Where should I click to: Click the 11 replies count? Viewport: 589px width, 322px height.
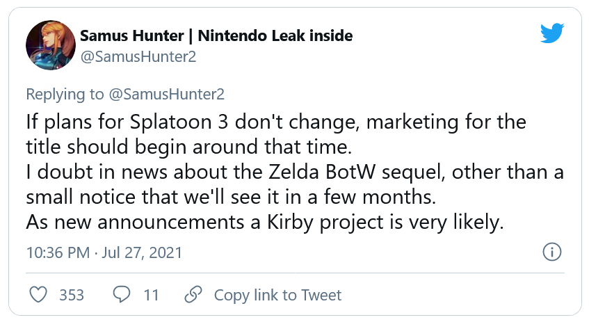coord(151,295)
